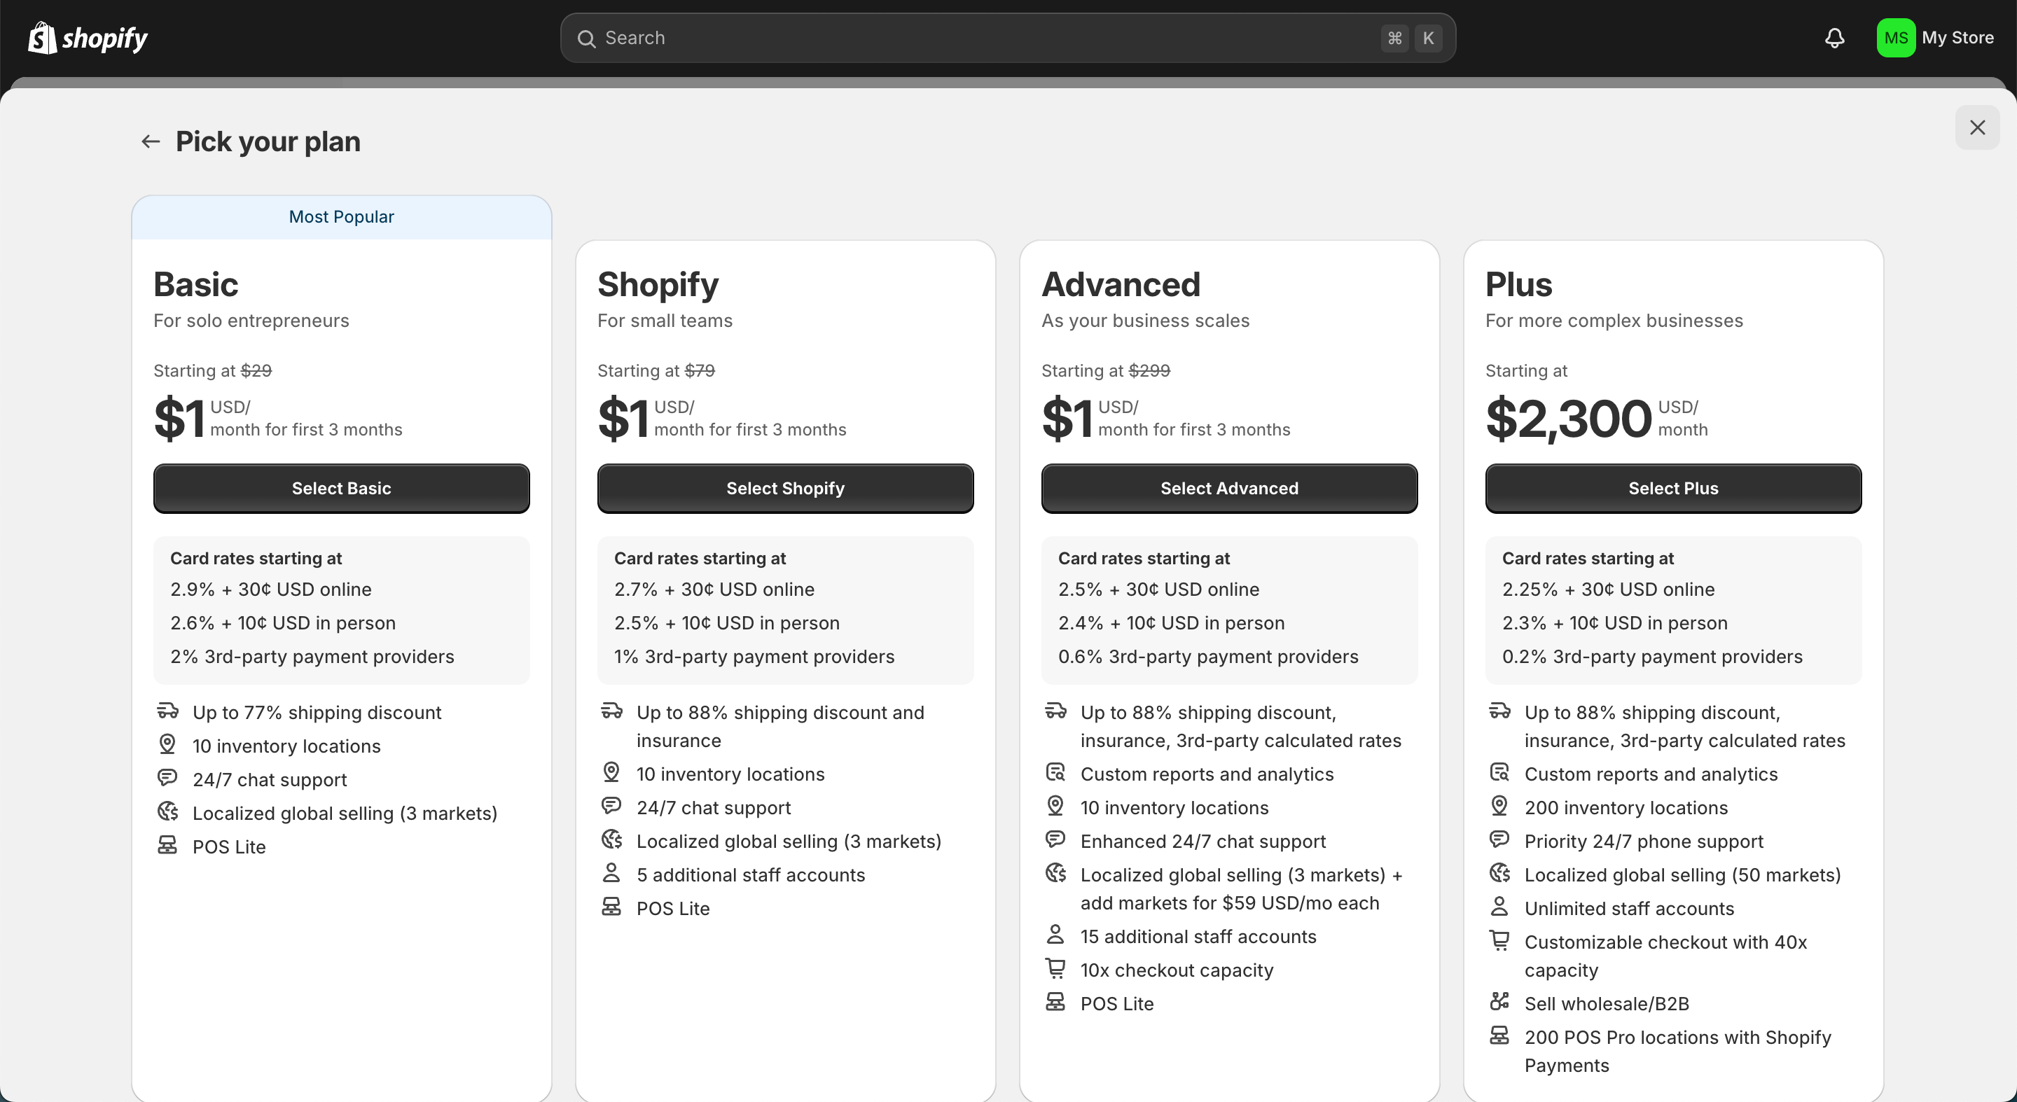2017x1102 pixels.
Task: Click the notification bell icon
Action: (1834, 36)
